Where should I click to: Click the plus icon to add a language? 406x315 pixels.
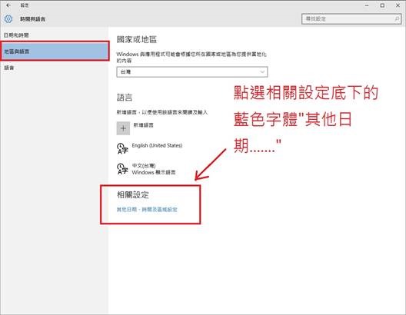(123, 128)
